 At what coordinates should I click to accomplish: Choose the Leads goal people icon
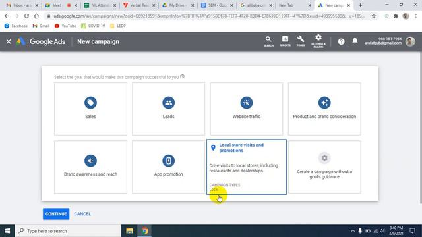pos(169,103)
